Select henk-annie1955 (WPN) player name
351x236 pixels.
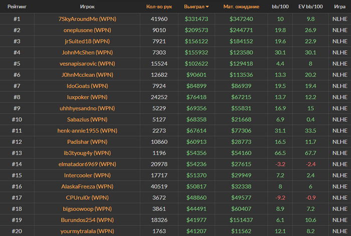pyautogui.click(x=87, y=131)
